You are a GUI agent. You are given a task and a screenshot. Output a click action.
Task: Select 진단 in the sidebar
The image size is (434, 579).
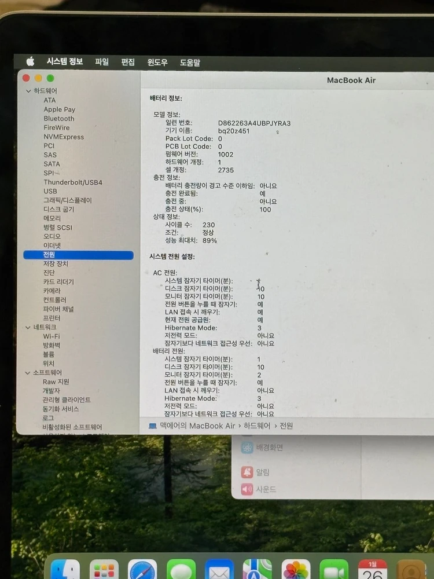pyautogui.click(x=49, y=273)
